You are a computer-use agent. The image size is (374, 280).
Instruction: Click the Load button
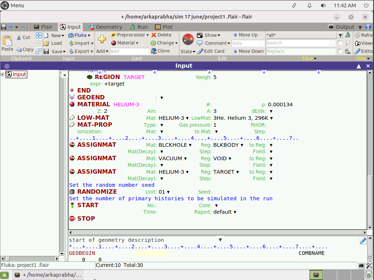click(x=53, y=43)
